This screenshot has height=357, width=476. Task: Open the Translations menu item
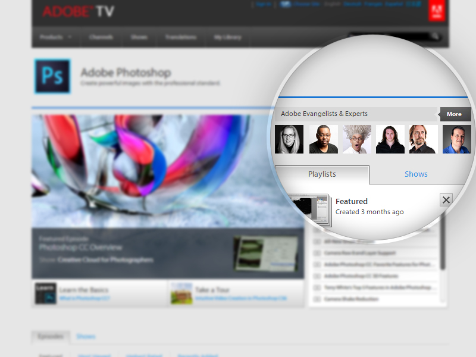coord(181,37)
